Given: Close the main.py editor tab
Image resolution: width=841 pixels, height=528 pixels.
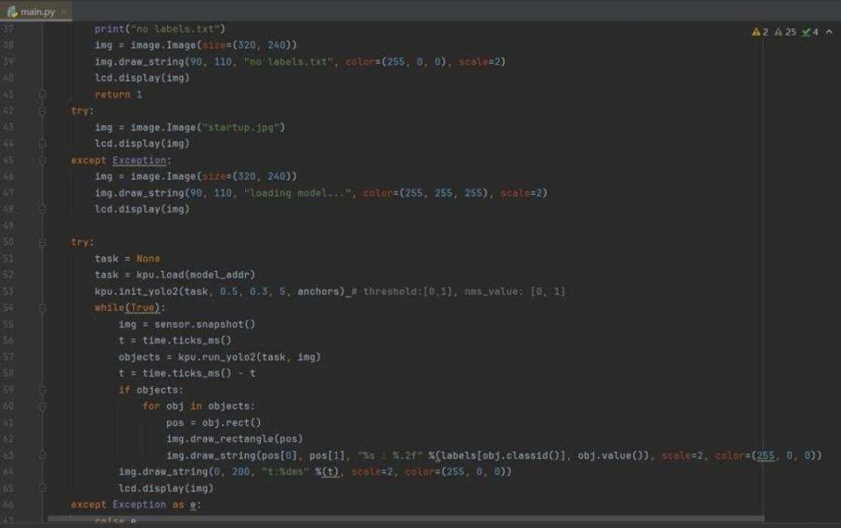Looking at the screenshot, I should coord(63,11).
